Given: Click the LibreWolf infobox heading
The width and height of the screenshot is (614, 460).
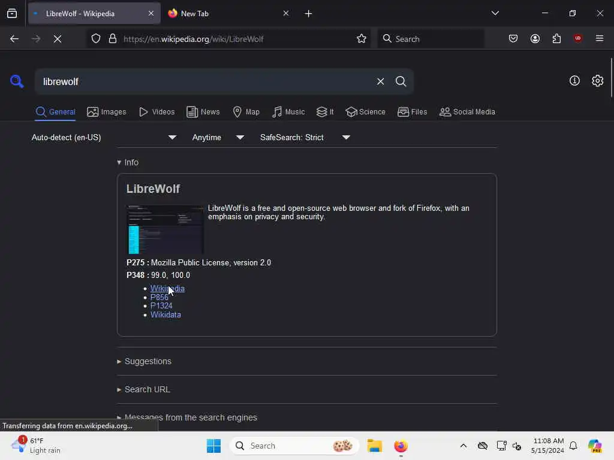Looking at the screenshot, I should (153, 189).
